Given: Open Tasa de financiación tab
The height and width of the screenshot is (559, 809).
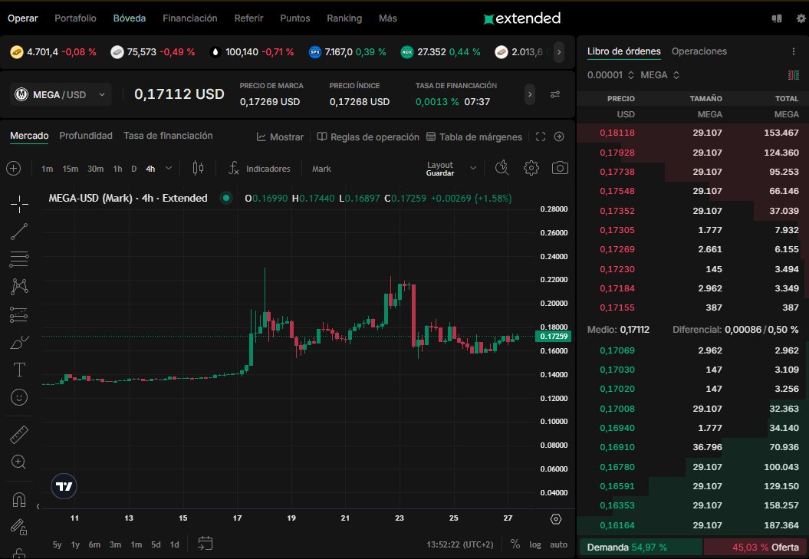Looking at the screenshot, I should [x=168, y=136].
